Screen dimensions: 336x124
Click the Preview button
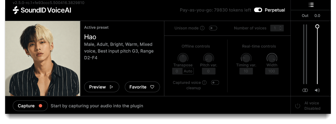click(x=102, y=87)
